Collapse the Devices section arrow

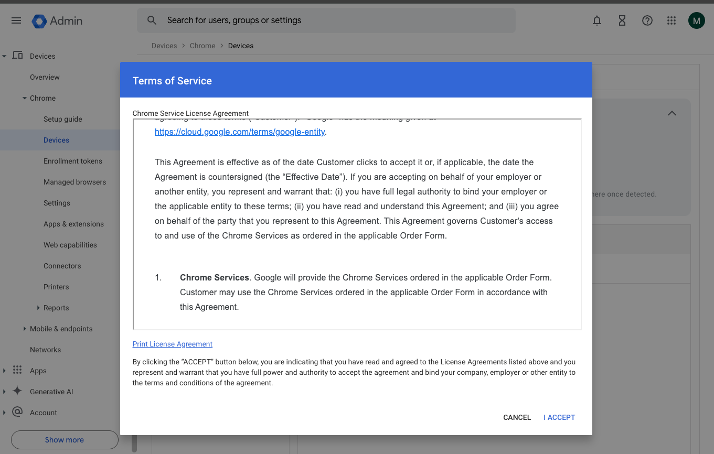point(4,56)
